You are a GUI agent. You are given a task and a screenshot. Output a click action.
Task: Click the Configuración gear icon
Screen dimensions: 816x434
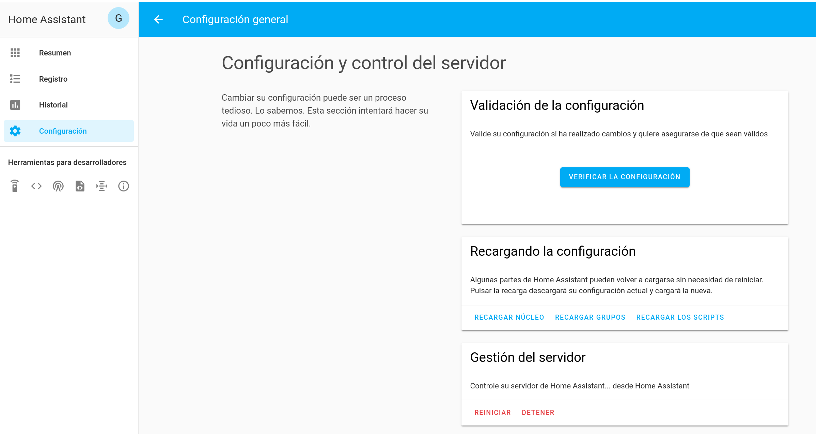click(x=15, y=131)
